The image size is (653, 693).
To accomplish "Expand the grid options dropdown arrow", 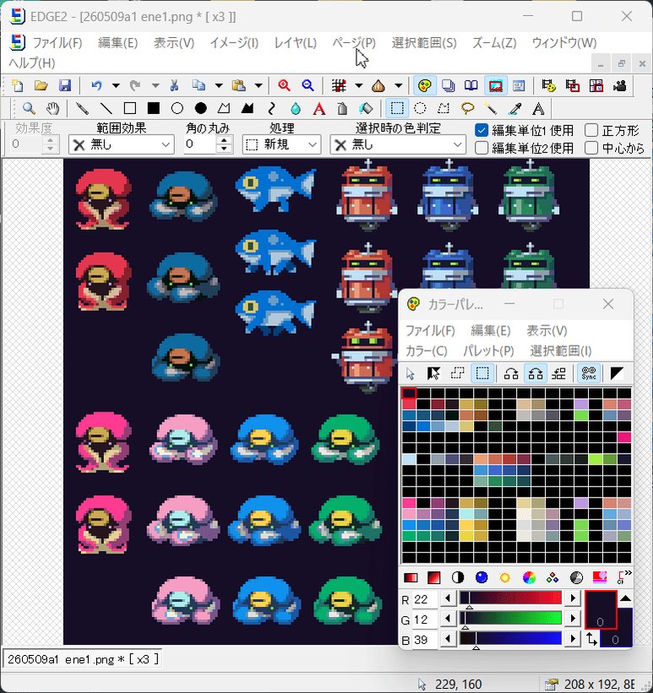I will tap(359, 85).
